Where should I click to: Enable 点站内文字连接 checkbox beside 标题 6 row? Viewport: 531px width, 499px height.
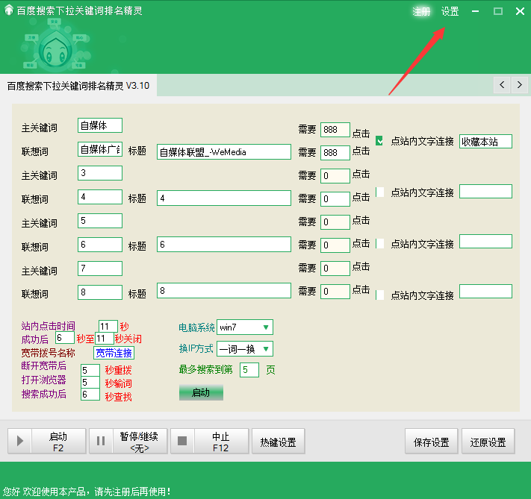379,244
